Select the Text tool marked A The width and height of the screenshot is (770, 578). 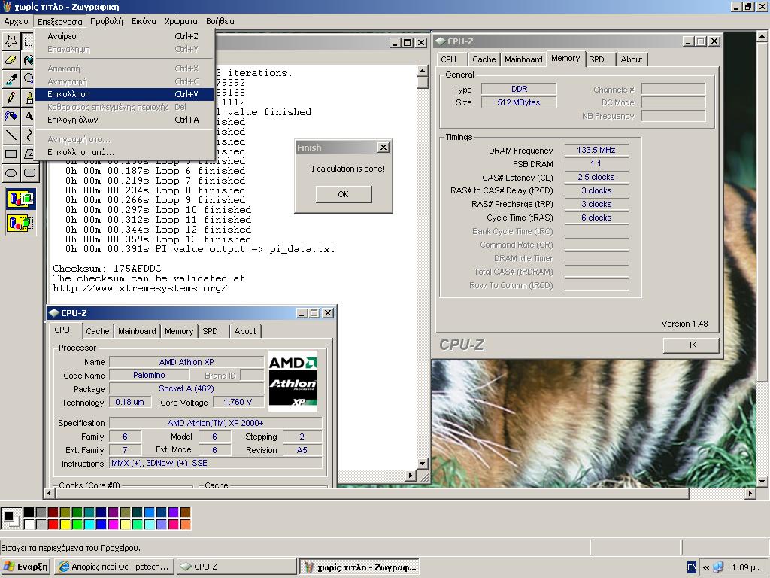point(29,116)
